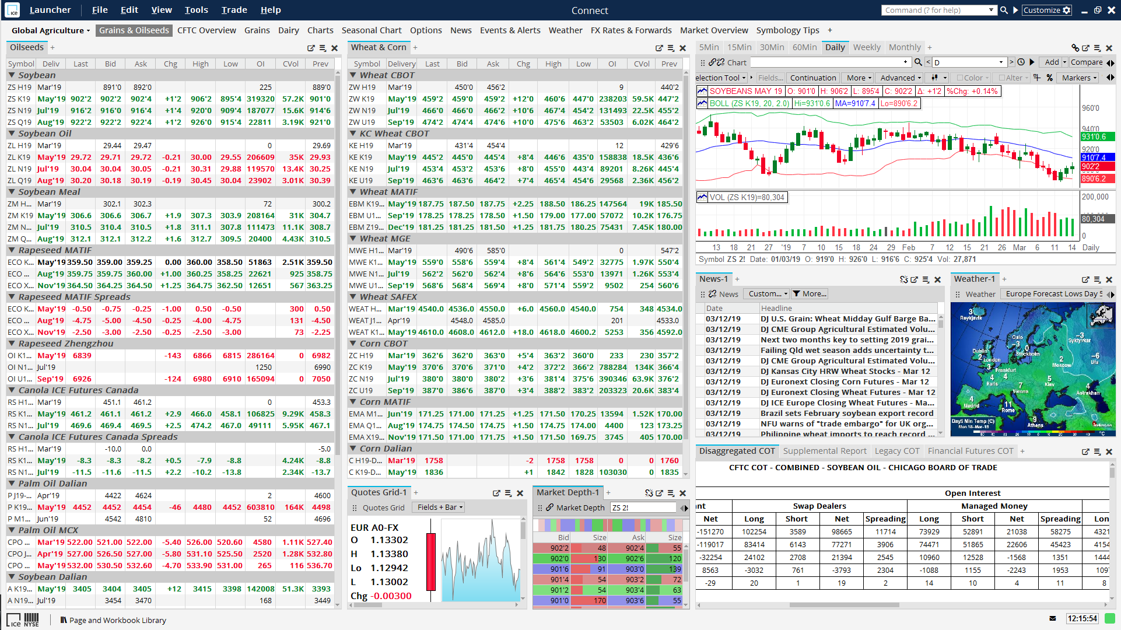
Task: Open the Global Agriculture workspace dropdown
Action: (x=51, y=30)
